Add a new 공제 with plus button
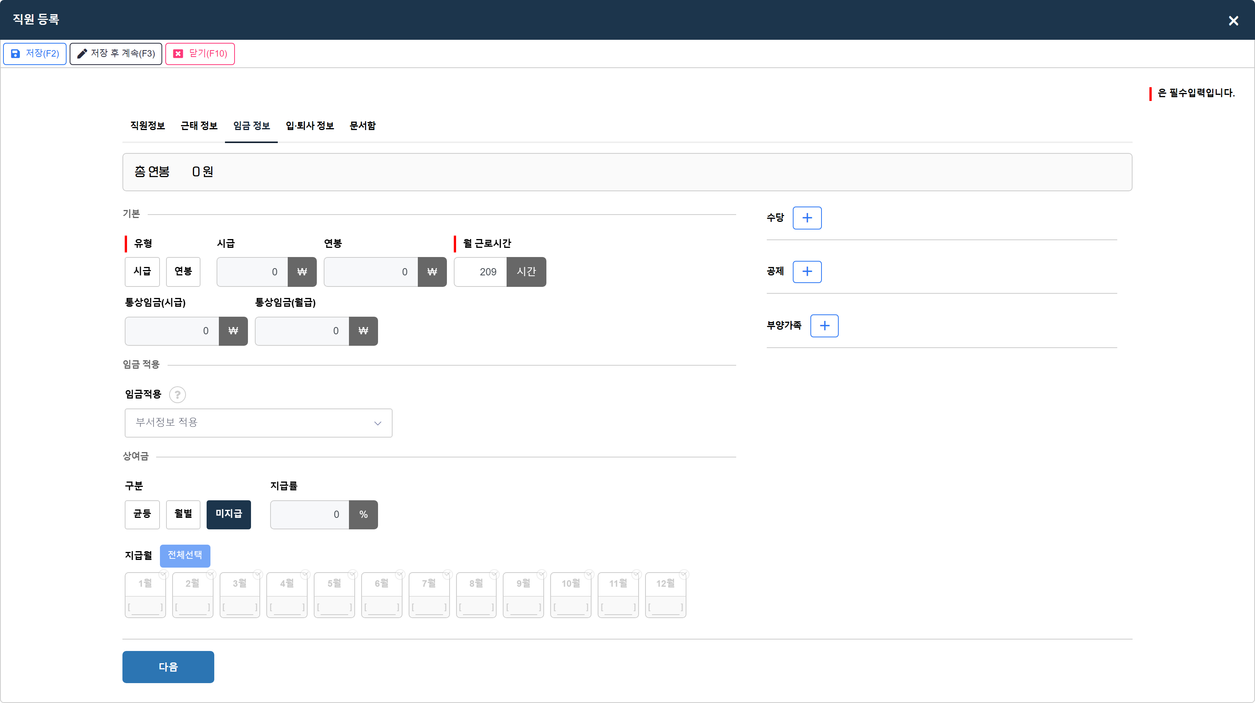The image size is (1255, 703). coord(807,272)
